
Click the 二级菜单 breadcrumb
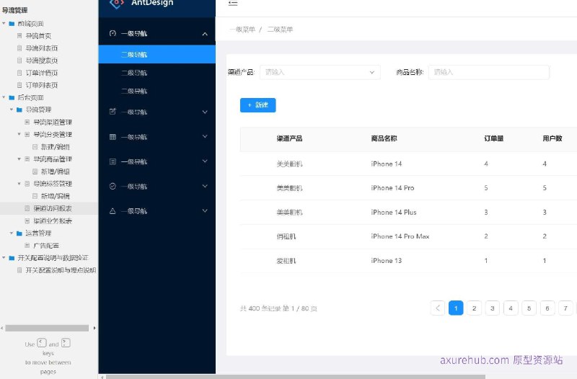[x=280, y=30]
